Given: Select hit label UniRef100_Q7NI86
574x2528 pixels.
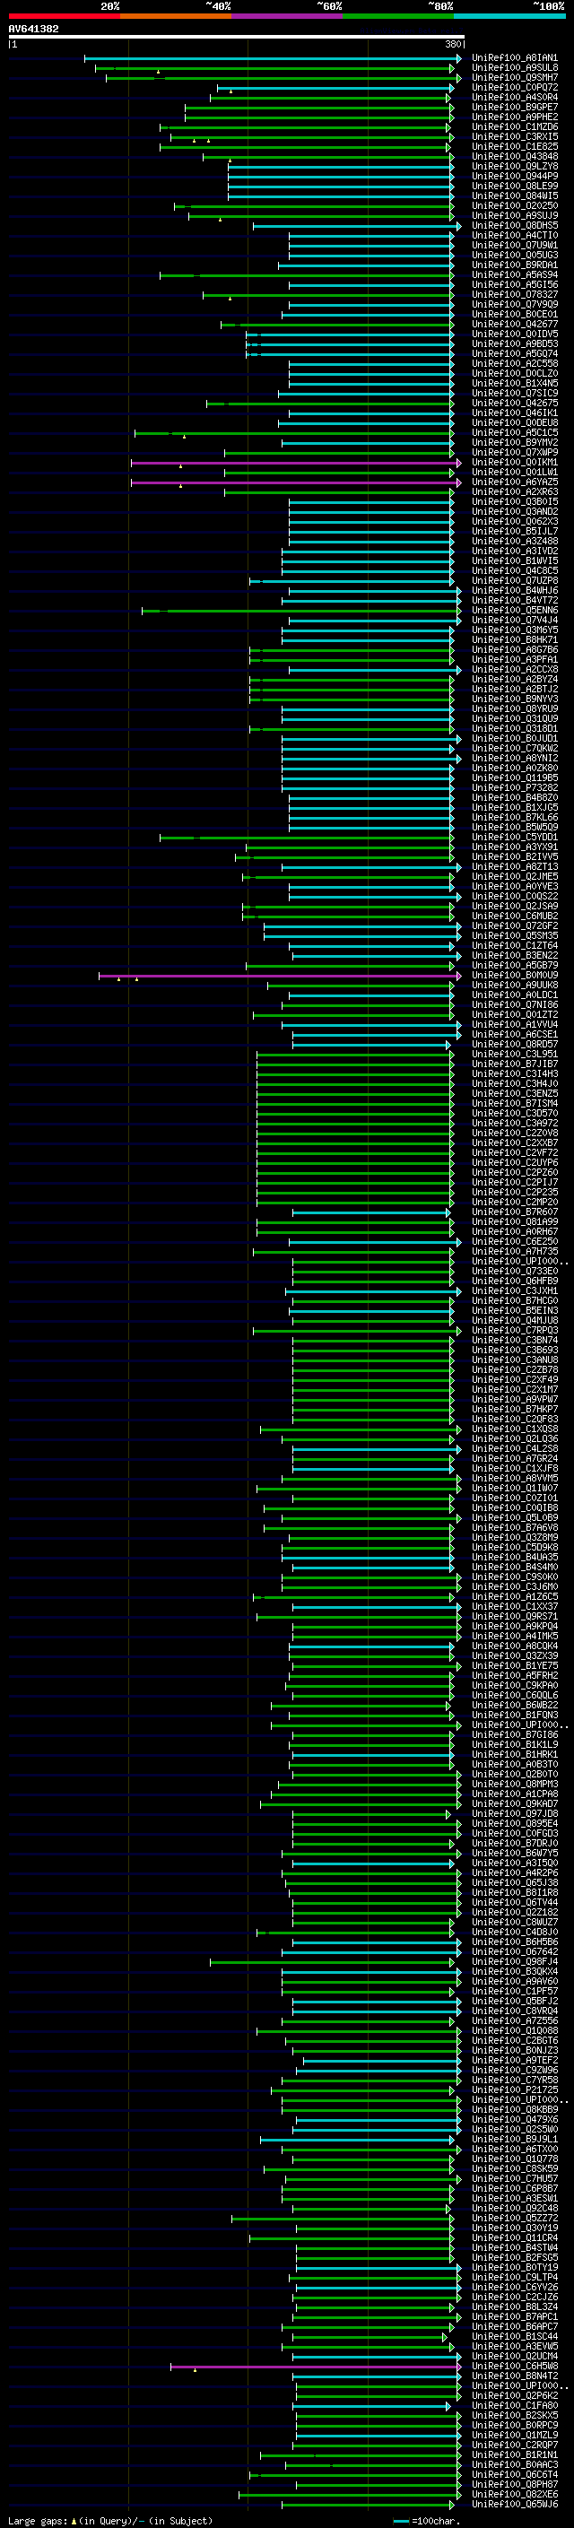Looking at the screenshot, I should tap(515, 1005).
